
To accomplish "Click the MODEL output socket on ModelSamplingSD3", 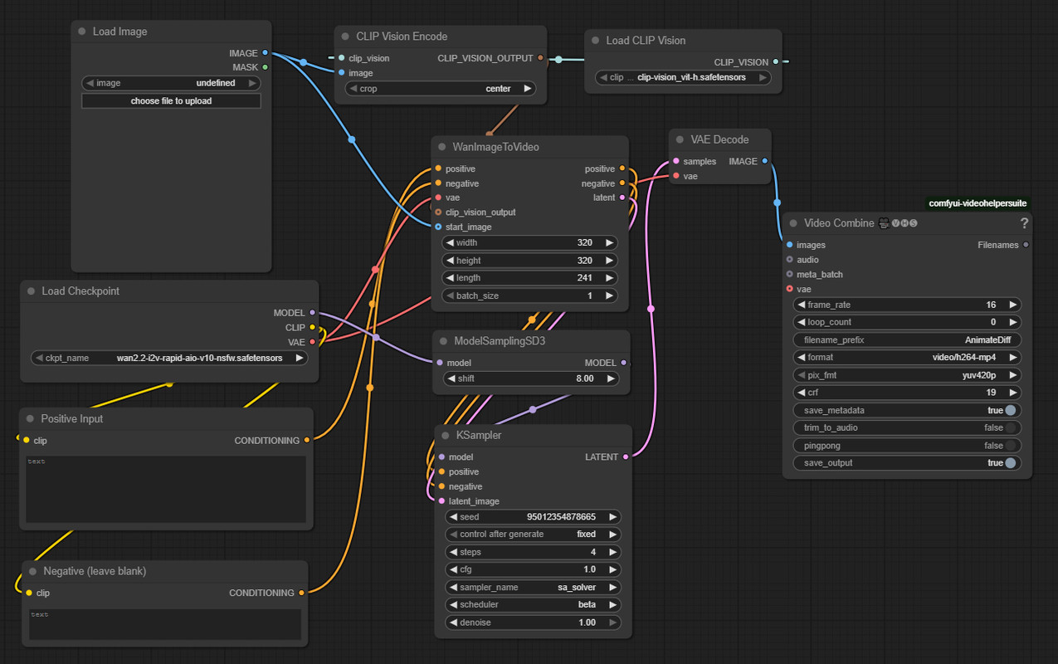I will point(624,363).
